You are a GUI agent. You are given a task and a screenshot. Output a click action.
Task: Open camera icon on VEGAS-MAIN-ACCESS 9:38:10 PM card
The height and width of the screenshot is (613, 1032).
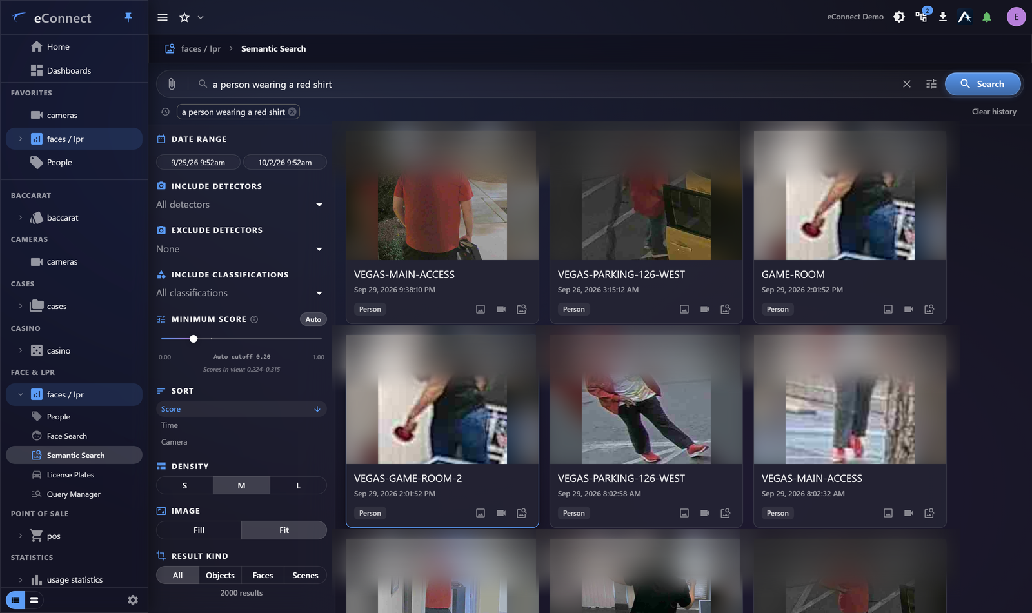pos(501,309)
